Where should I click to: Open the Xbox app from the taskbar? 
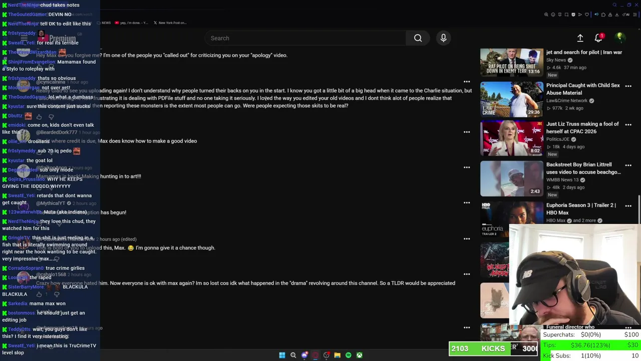(360, 355)
